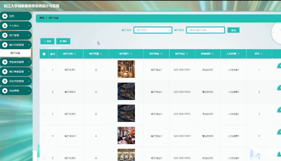Open the 餐厅名称1 restaurant thumbnail

[126, 69]
